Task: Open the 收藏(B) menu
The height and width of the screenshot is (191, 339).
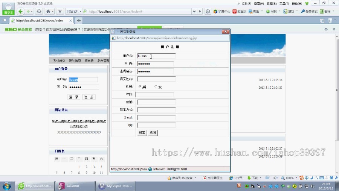Action: pyautogui.click(x=272, y=3)
